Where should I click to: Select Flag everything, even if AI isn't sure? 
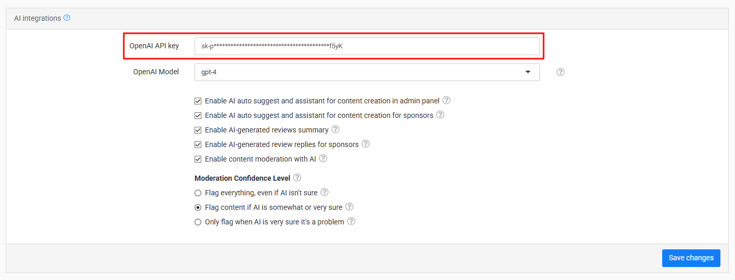tap(198, 193)
